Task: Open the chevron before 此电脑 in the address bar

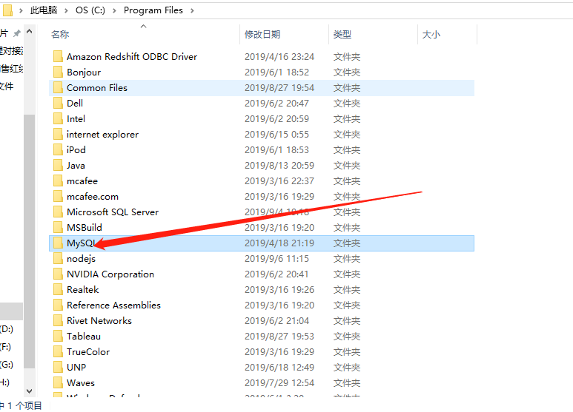Action: point(21,10)
